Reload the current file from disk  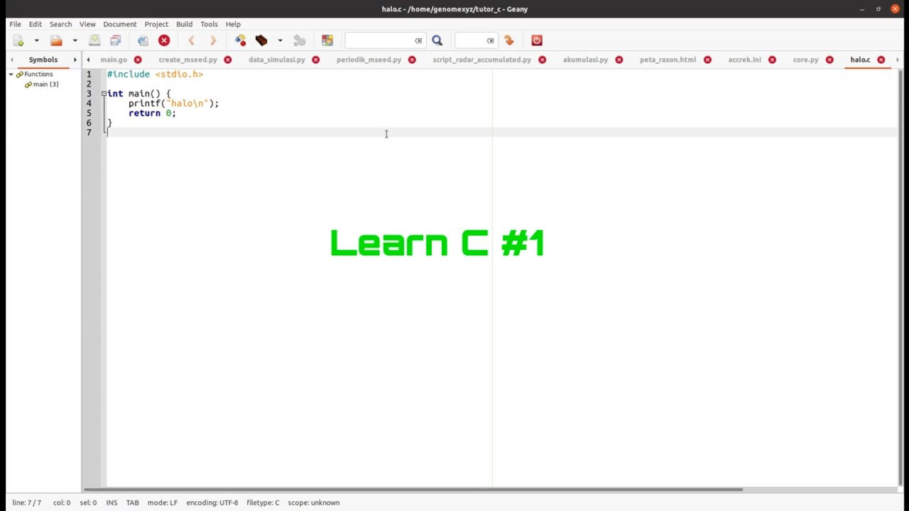[x=143, y=40]
